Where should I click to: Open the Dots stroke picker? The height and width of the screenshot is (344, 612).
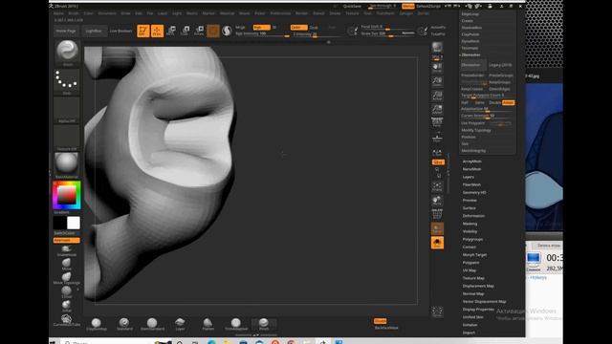point(67,81)
